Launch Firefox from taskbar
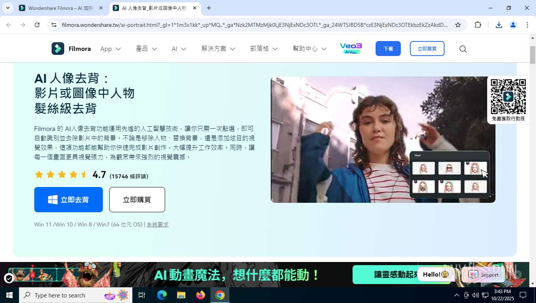 (201, 295)
